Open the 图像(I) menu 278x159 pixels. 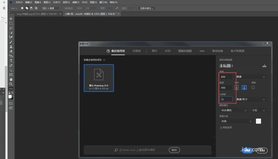38,2
